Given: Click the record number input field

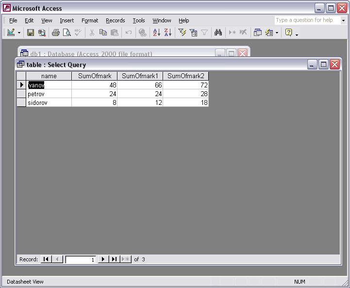Looking at the screenshot, I should coord(80,260).
